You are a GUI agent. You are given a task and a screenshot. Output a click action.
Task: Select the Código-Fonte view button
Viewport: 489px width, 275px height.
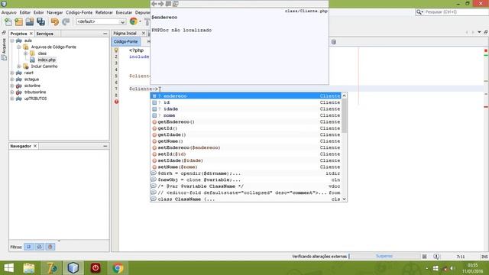pyautogui.click(x=125, y=41)
